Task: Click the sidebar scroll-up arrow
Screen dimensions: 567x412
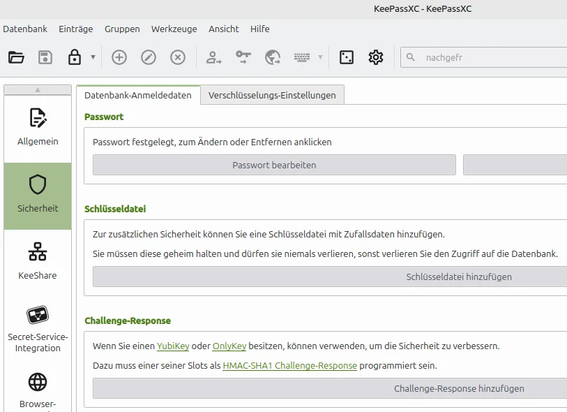Action: [x=38, y=90]
